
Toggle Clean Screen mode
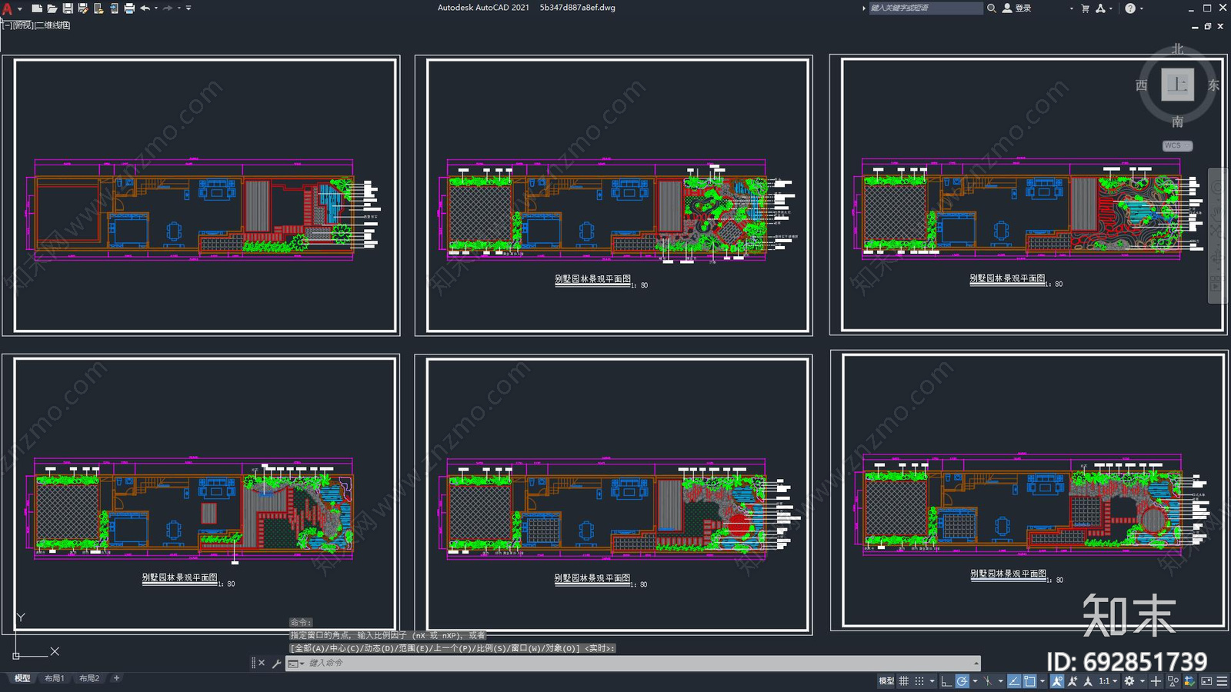point(1206,681)
